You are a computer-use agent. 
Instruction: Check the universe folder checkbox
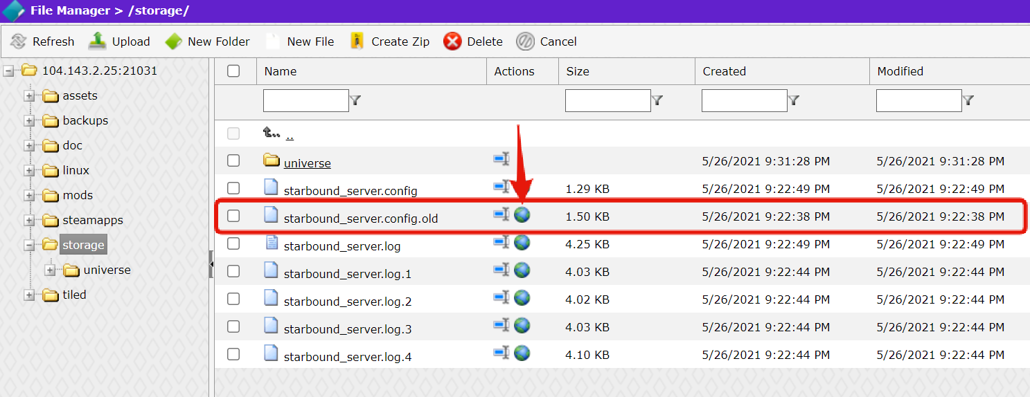[233, 160]
